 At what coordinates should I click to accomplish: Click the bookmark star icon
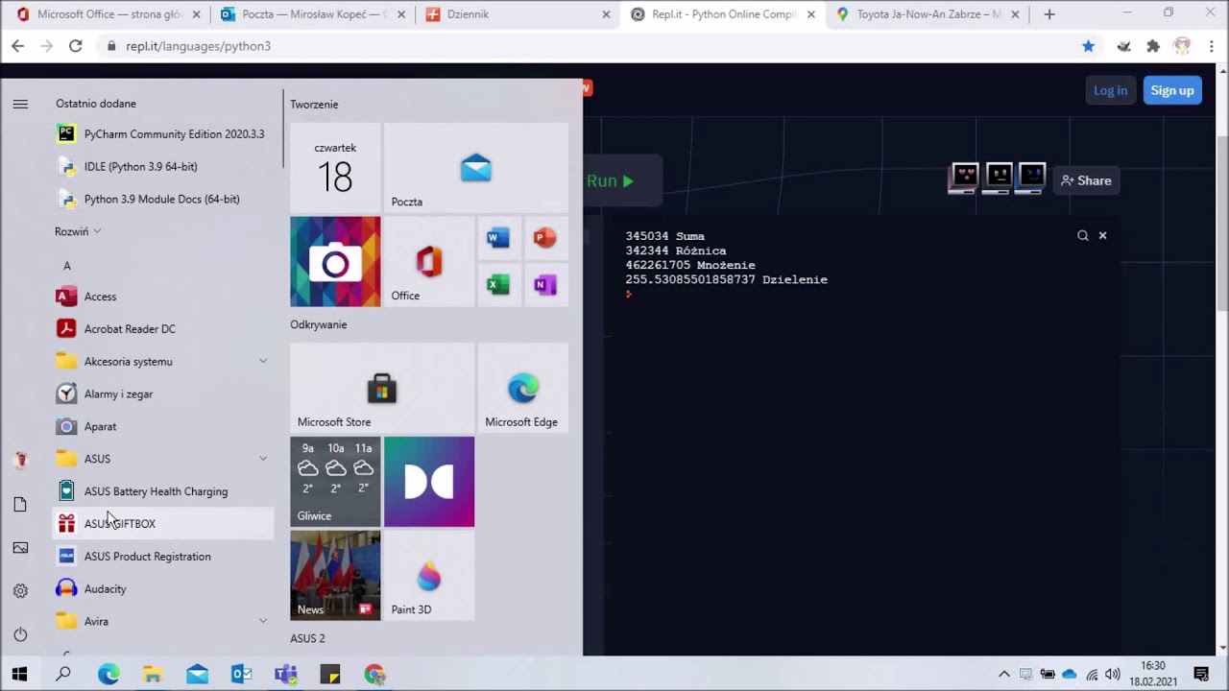1088,46
